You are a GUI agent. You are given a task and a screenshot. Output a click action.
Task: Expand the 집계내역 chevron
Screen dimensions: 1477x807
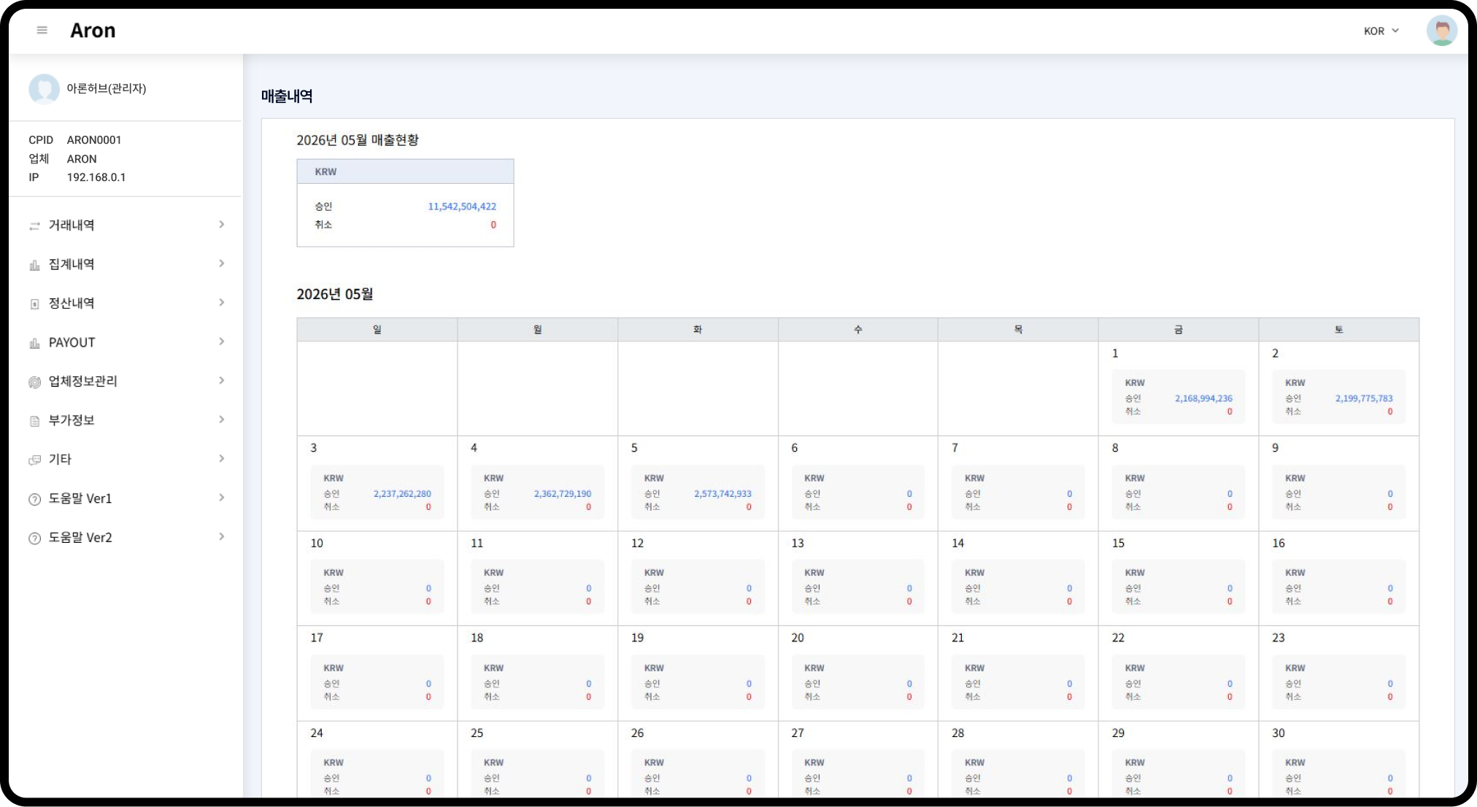click(x=222, y=263)
